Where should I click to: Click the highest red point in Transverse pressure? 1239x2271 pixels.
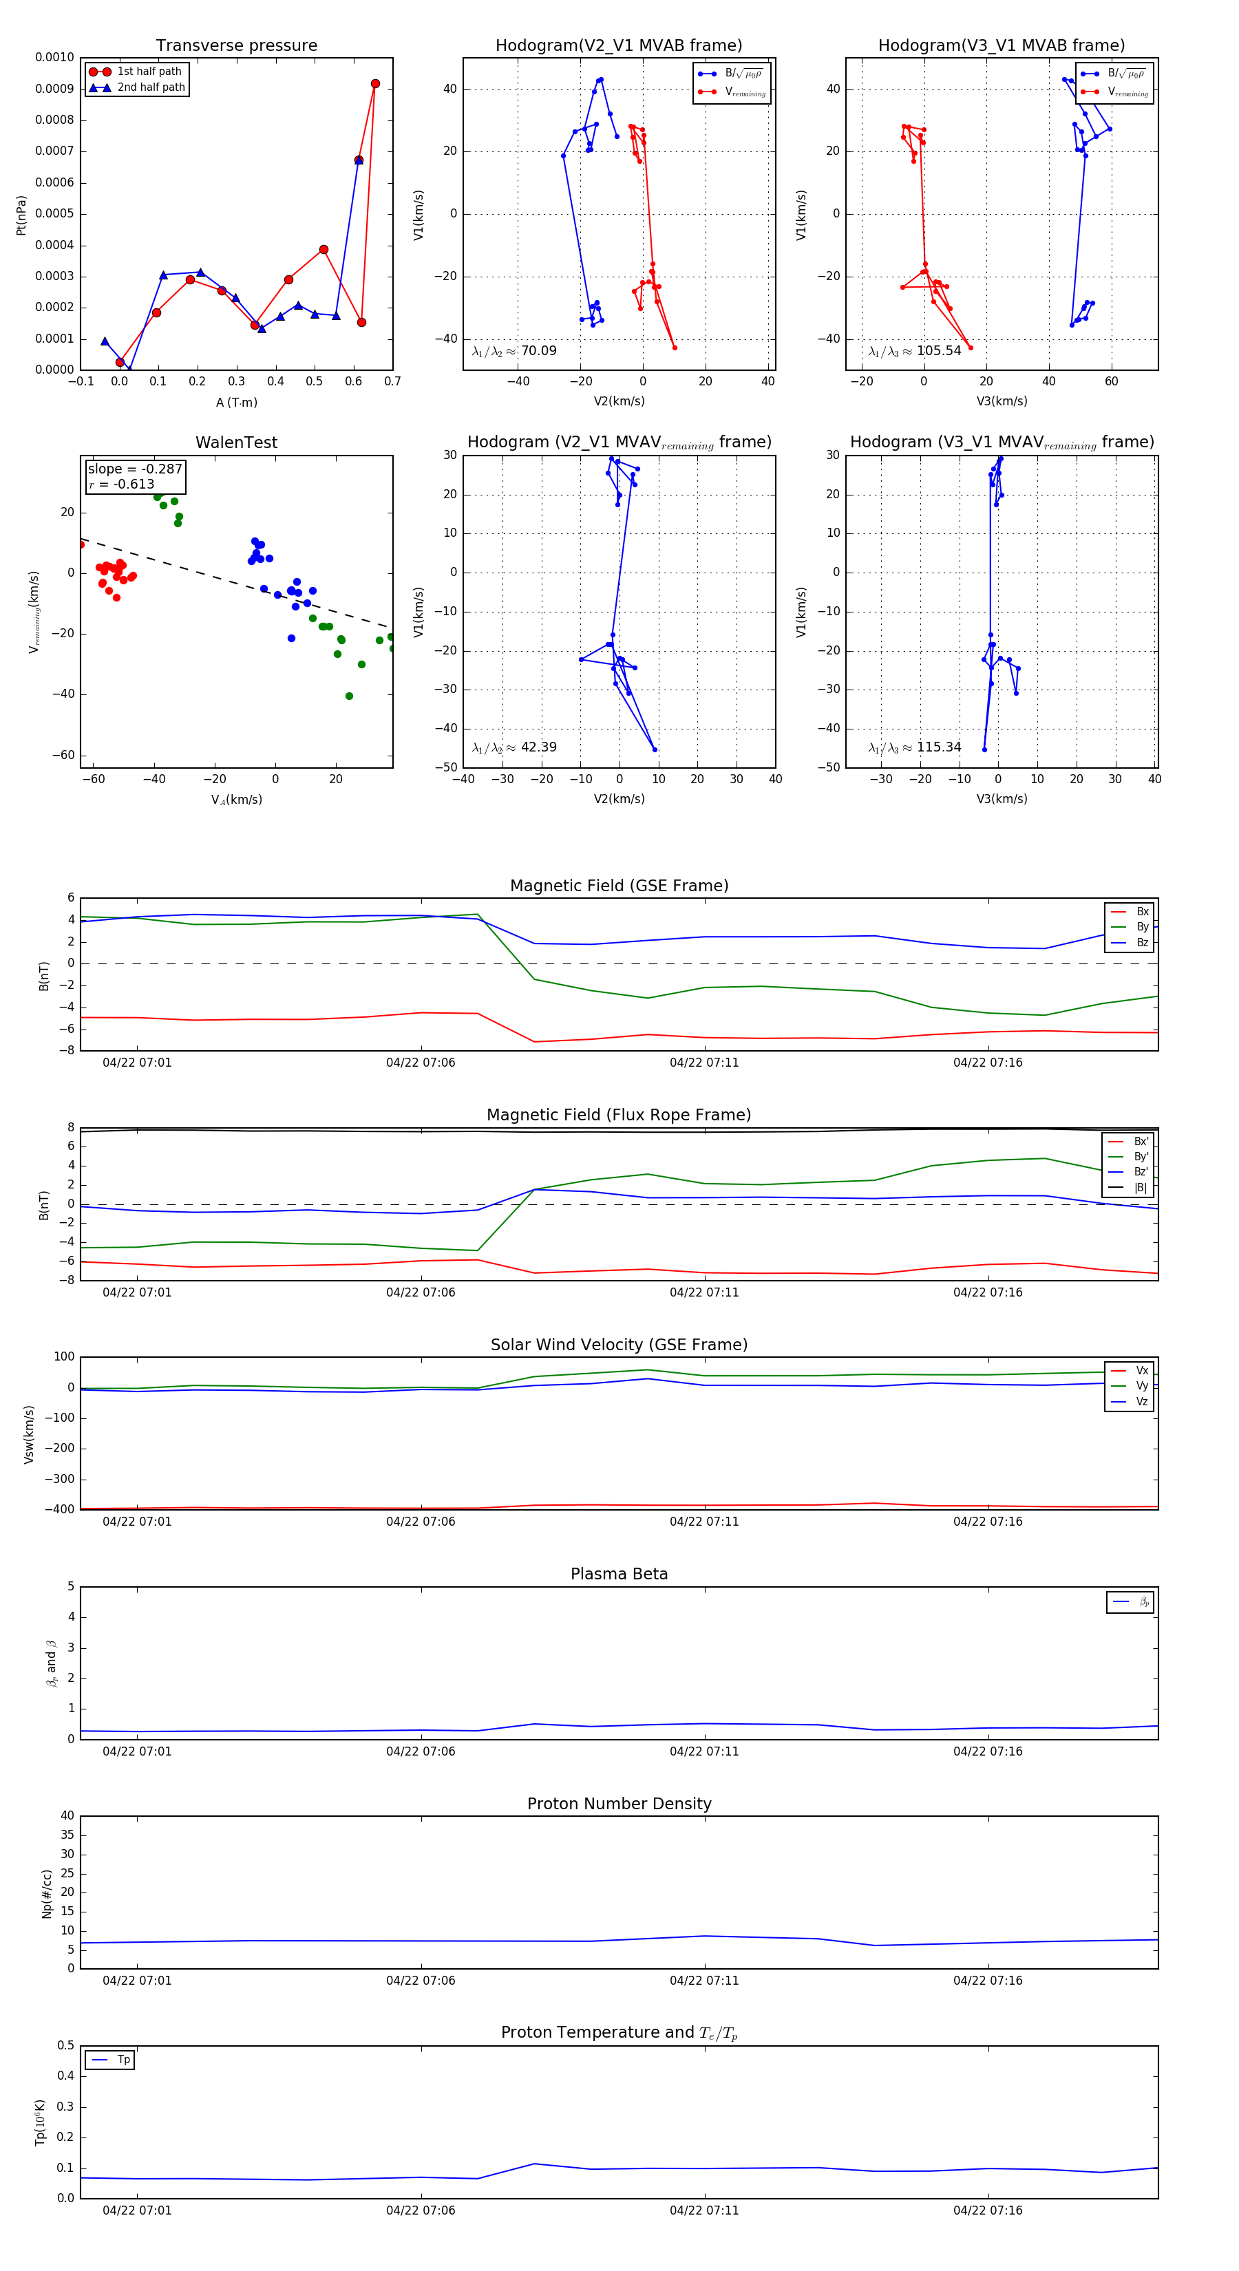point(374,84)
